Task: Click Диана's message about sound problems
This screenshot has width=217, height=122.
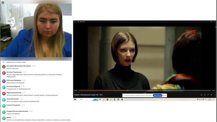Action: coord(38,120)
